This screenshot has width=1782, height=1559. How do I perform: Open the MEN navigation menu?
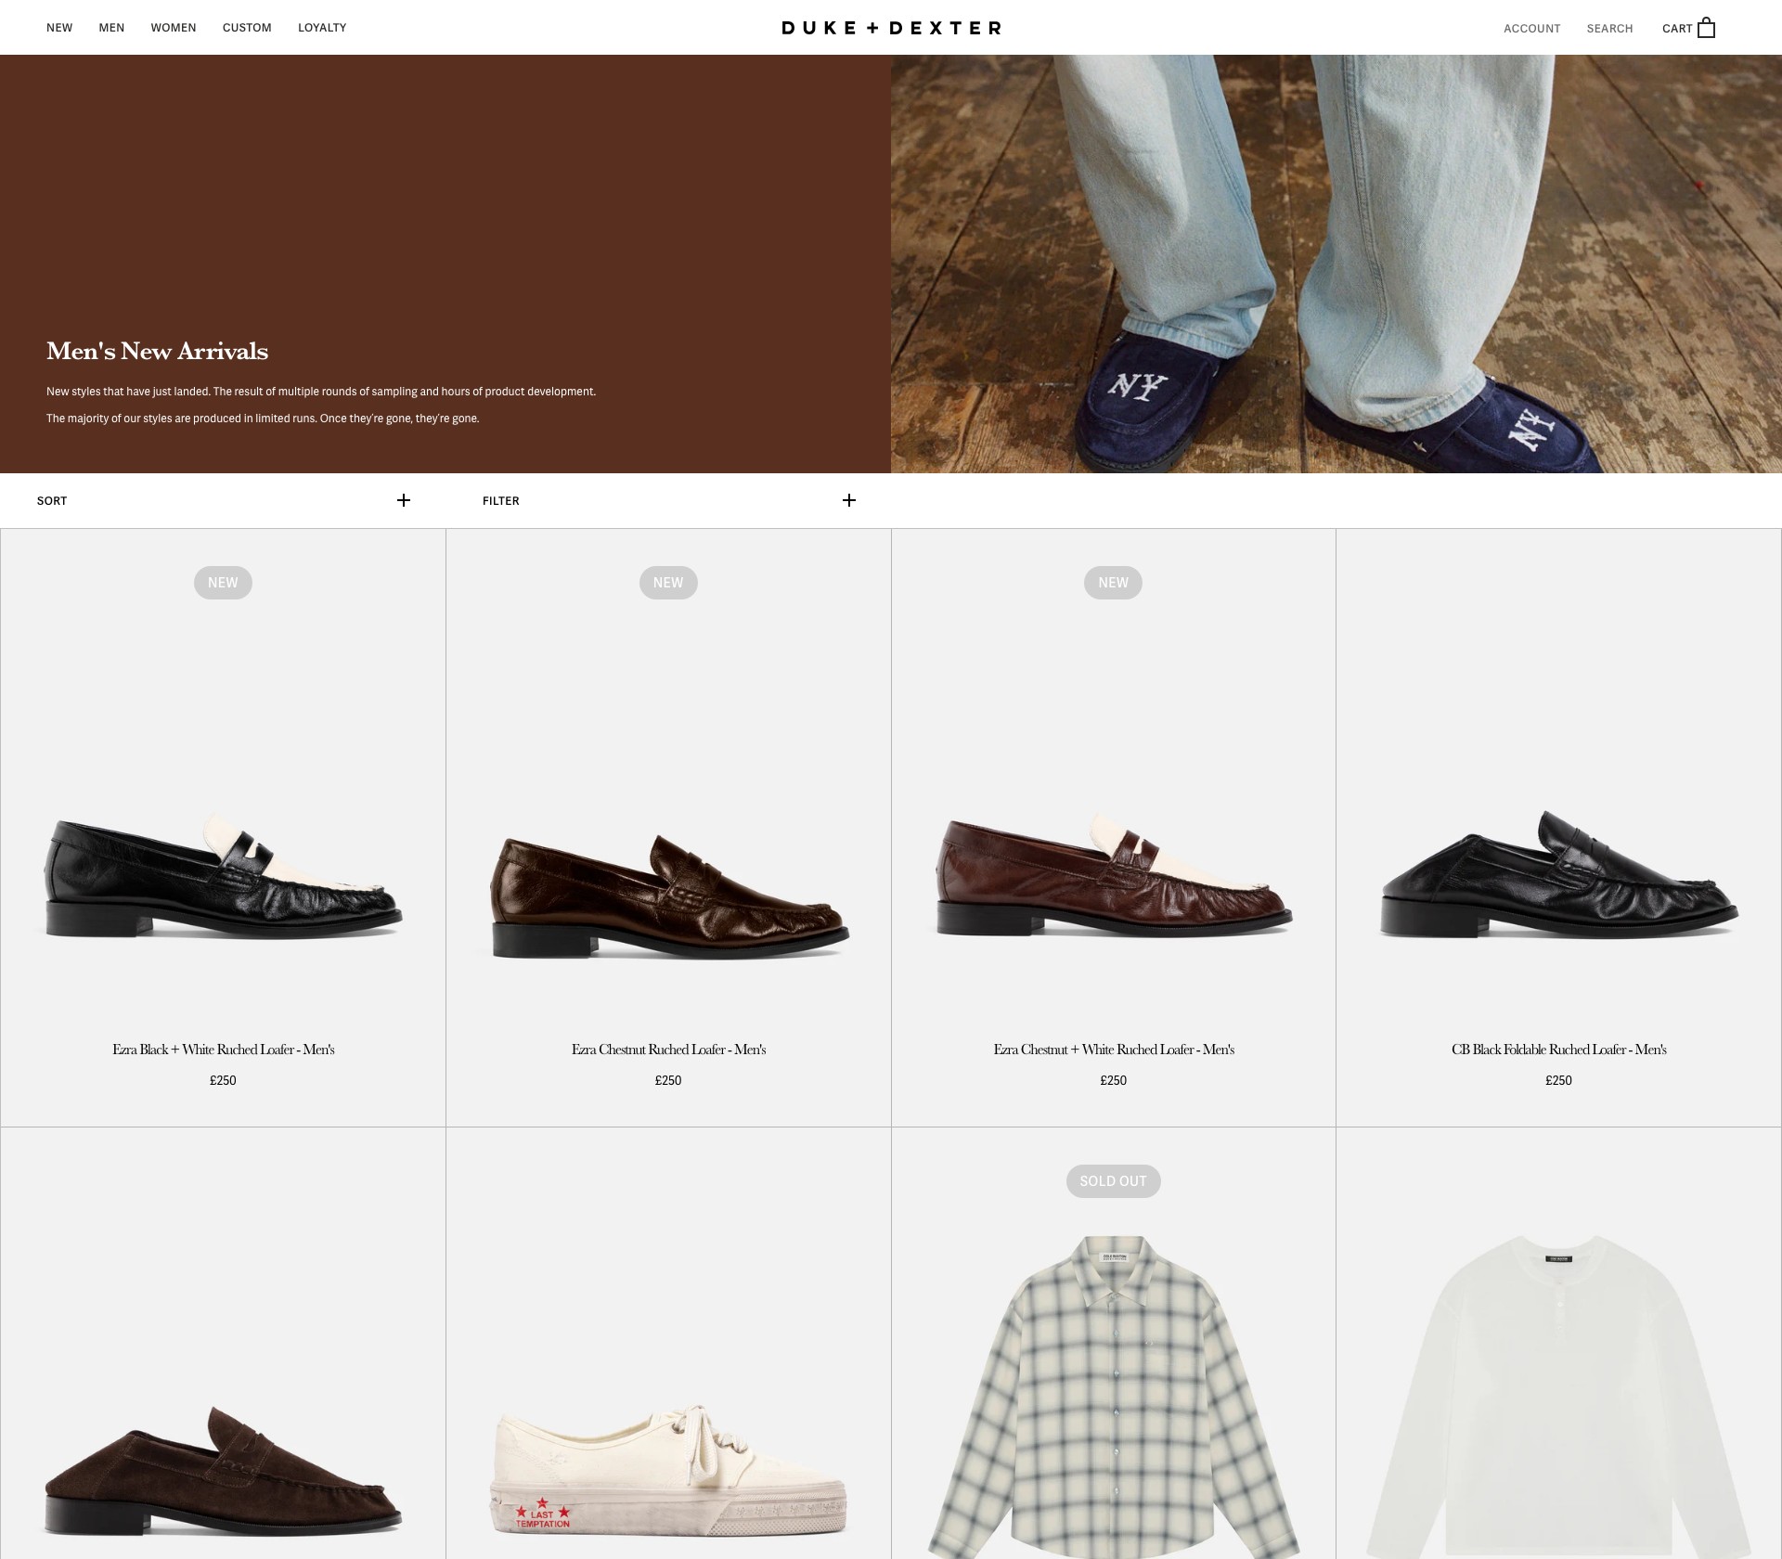point(111,28)
